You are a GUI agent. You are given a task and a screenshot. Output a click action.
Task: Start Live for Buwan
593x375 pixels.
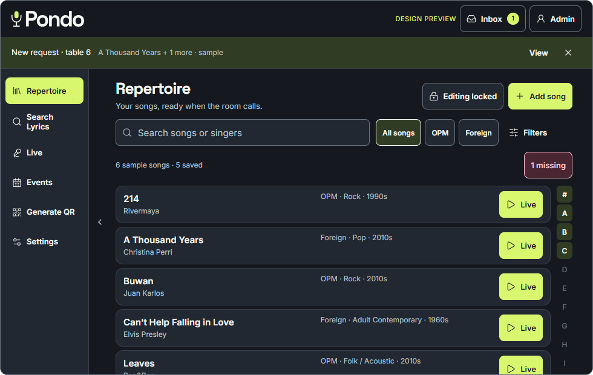click(x=521, y=287)
